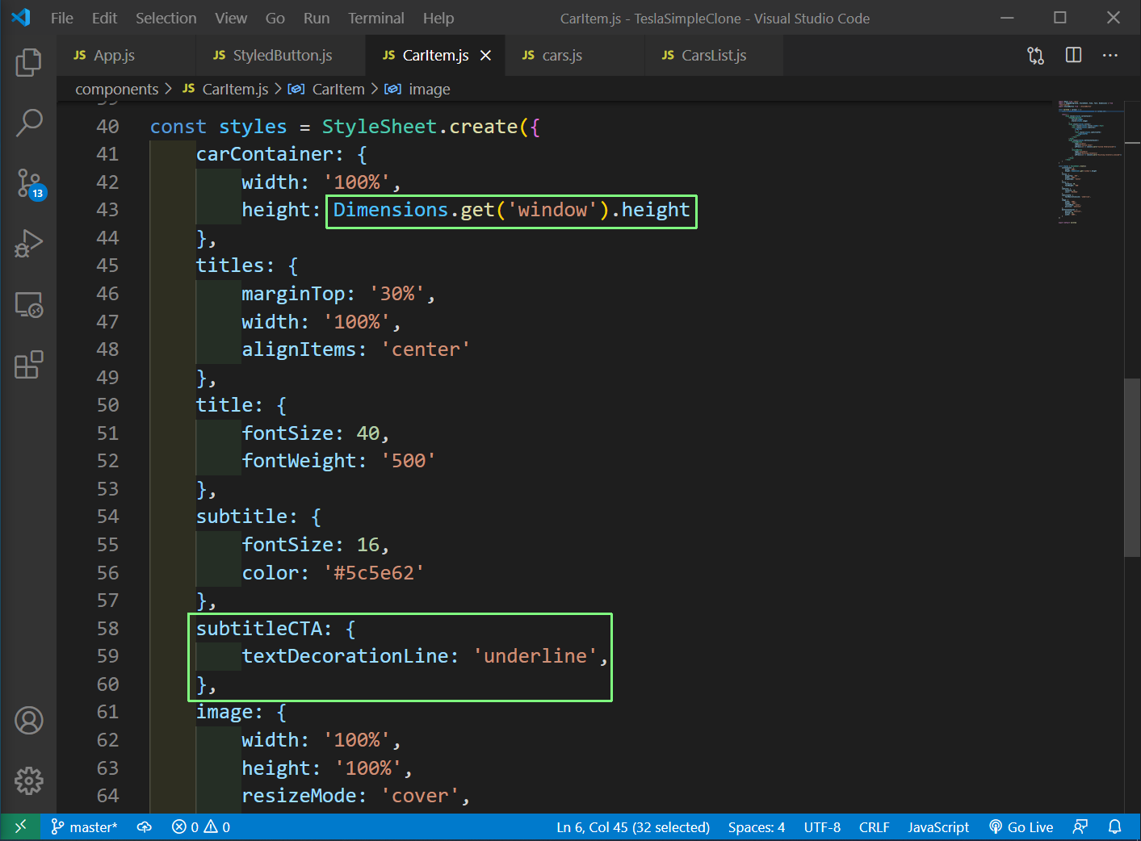Open Problems from errors and warnings count
The image size is (1141, 841).
[x=201, y=826]
